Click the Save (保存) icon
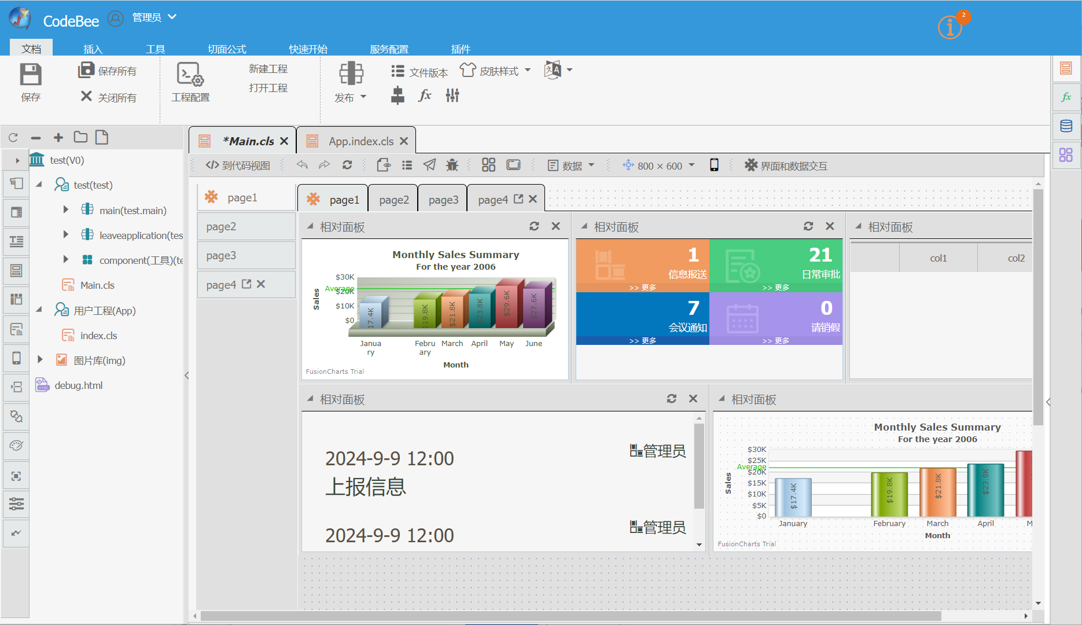 (x=31, y=75)
